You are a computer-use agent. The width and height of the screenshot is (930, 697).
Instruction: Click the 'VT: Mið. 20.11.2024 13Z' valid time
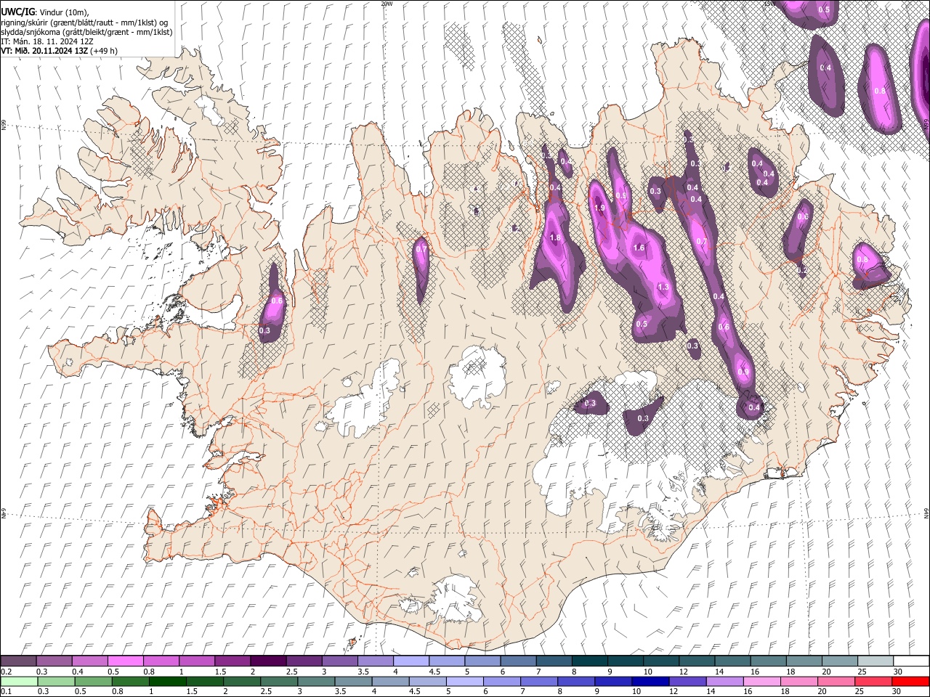click(44, 51)
